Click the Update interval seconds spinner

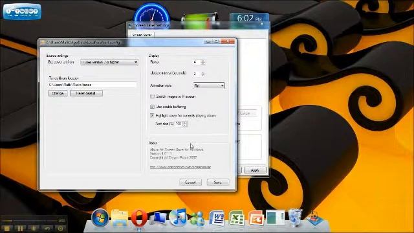[202, 74]
